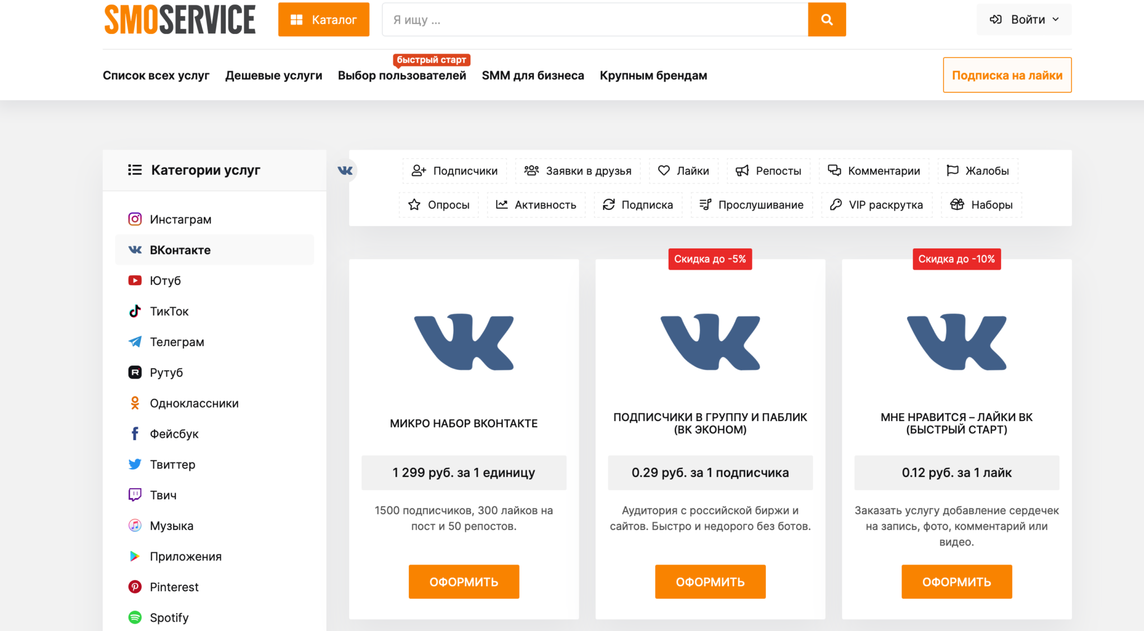Viewport: 1144px width, 631px height.
Task: Click price 0.29 руб. за 1 подписчика
Action: point(710,473)
